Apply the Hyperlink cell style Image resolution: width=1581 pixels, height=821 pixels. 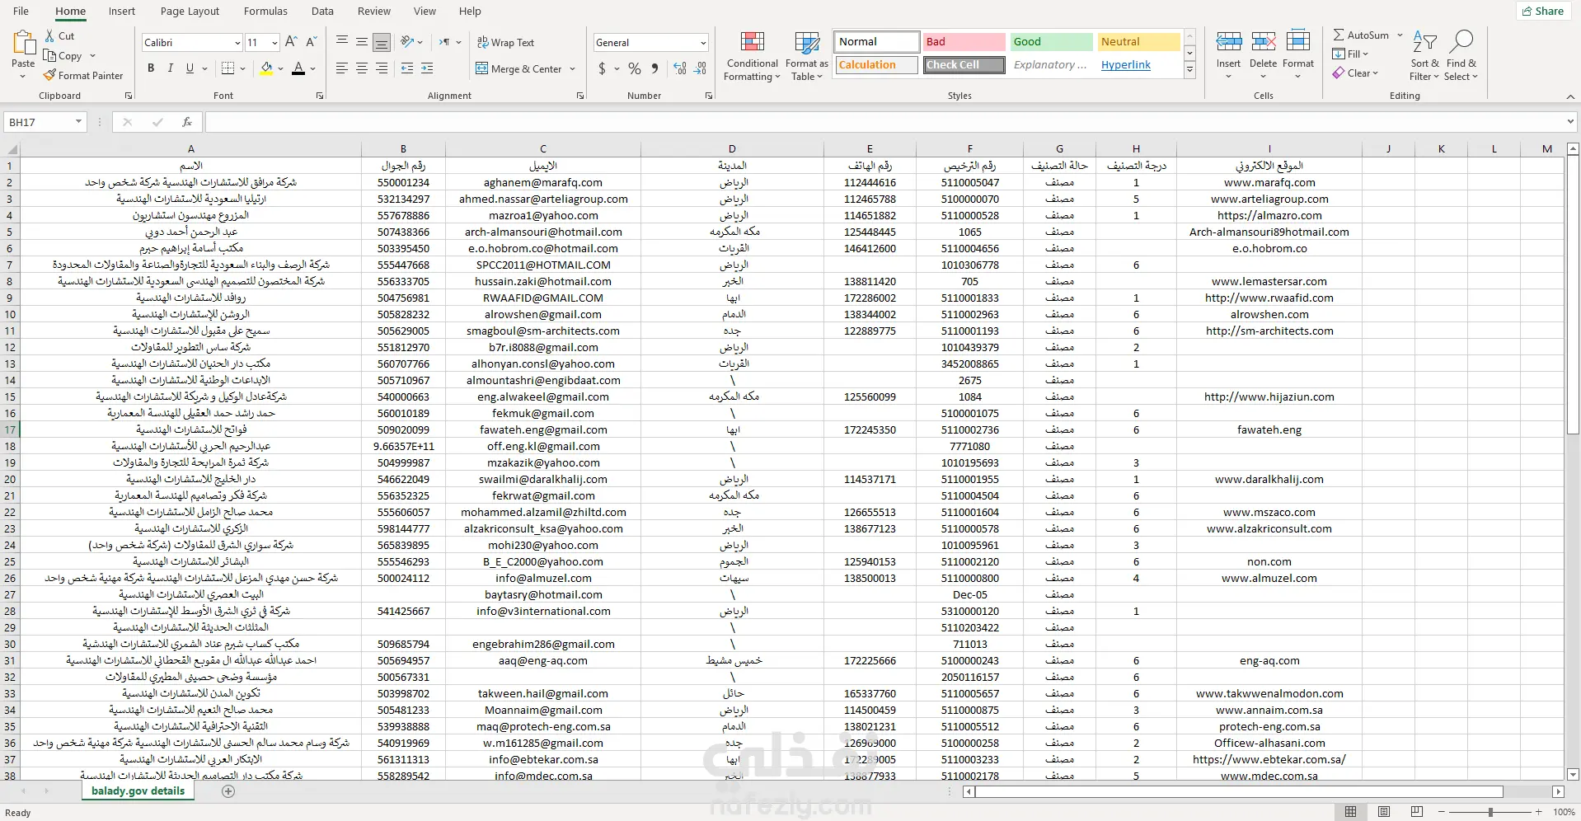[x=1125, y=65]
